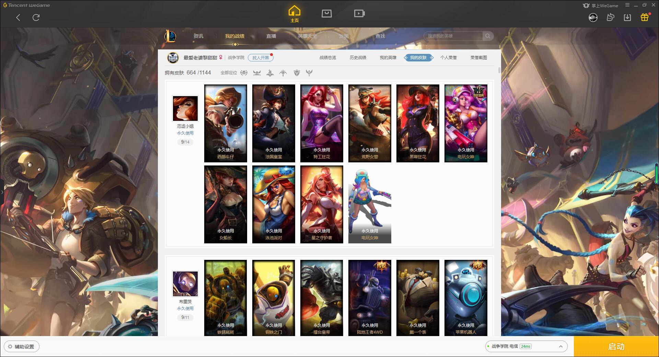
Task: Open the store bag icon in top bar
Action: coord(326,13)
